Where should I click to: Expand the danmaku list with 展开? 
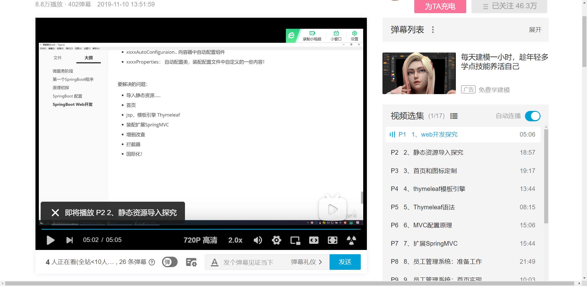click(x=535, y=30)
